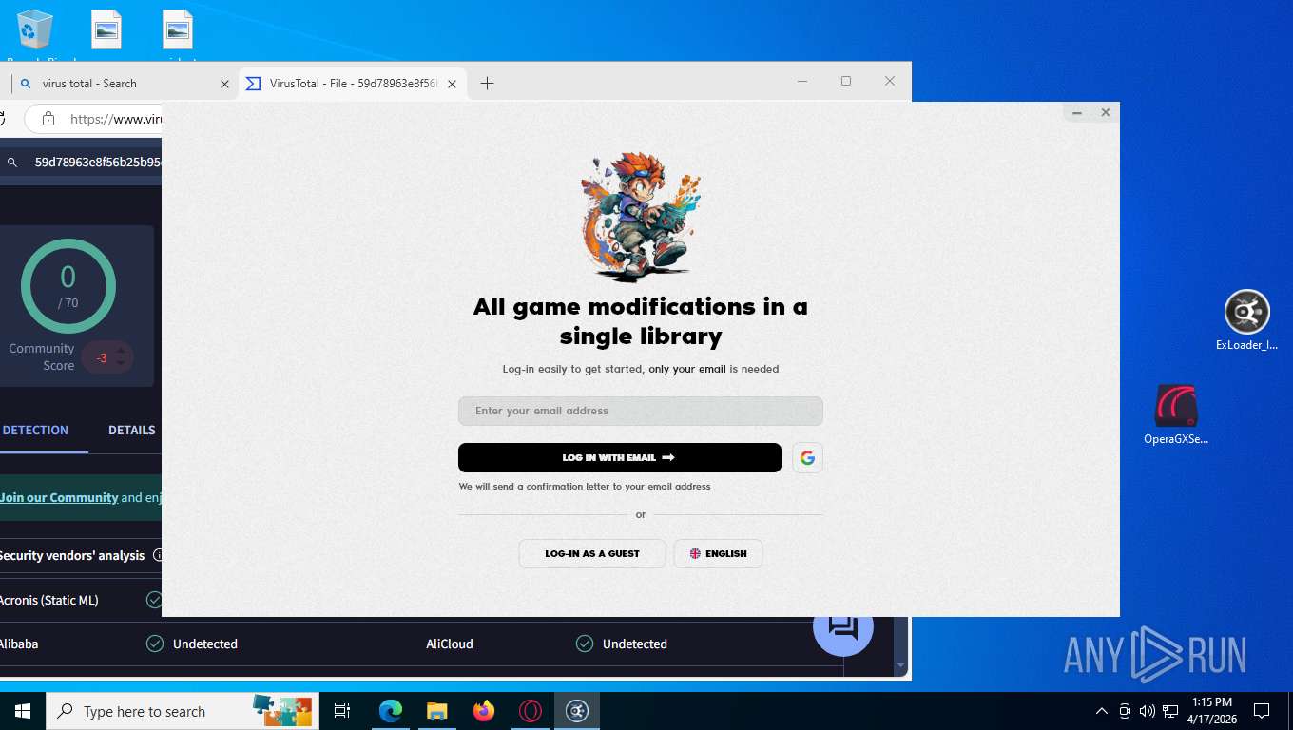Open the English language selector

(719, 554)
